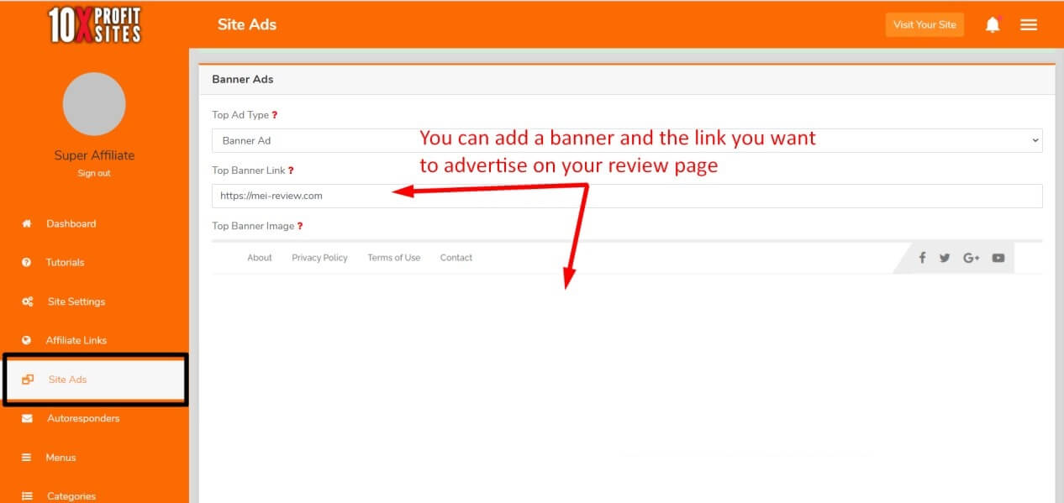The image size is (1064, 503).
Task: Open Tutorials in the sidebar
Action: [65, 262]
